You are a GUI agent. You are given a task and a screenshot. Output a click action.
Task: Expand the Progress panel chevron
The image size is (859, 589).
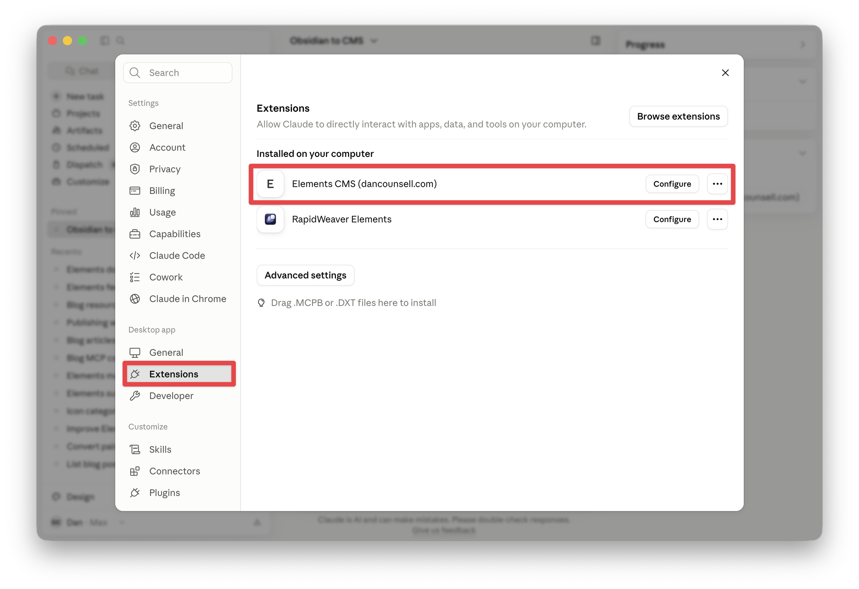coord(802,45)
